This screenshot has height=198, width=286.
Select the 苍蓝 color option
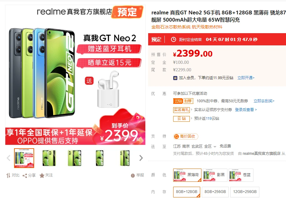241,175
